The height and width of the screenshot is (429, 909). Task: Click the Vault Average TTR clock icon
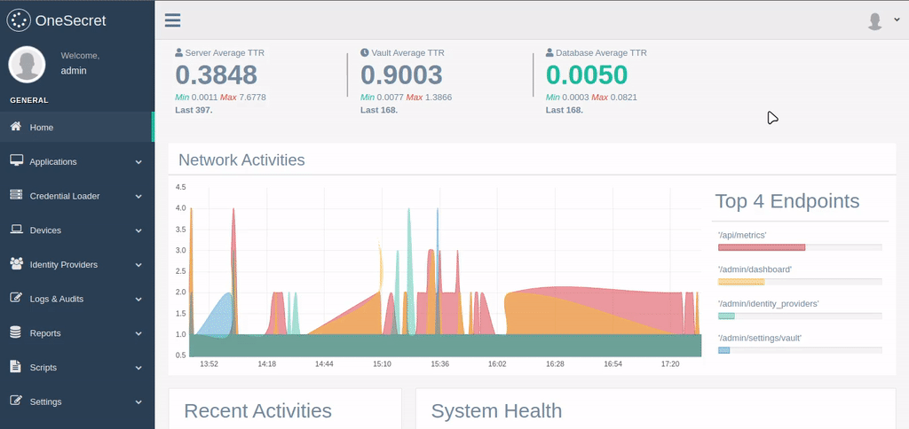point(365,52)
